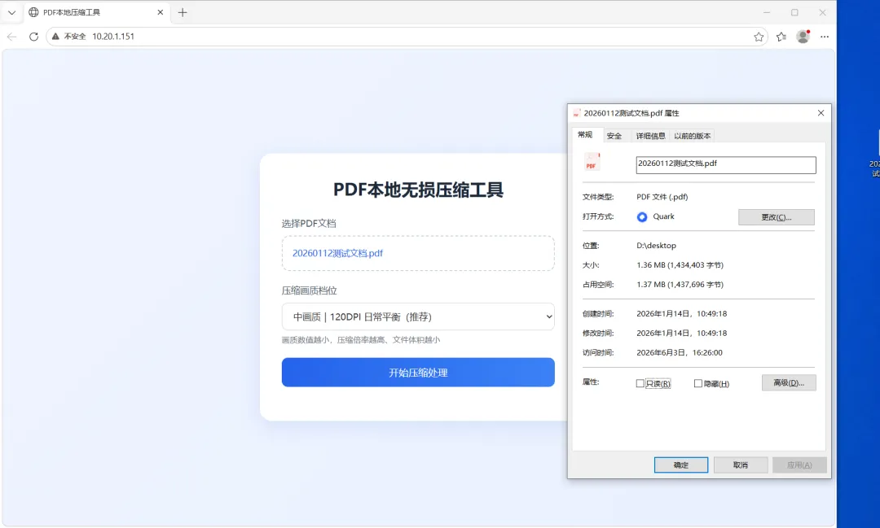Click the PDF file icon in properties

pyautogui.click(x=592, y=163)
